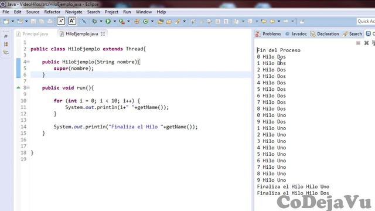This screenshot has height=211, width=375.
Task: Open the Back history dropdown arrow
Action: (x=279, y=22)
